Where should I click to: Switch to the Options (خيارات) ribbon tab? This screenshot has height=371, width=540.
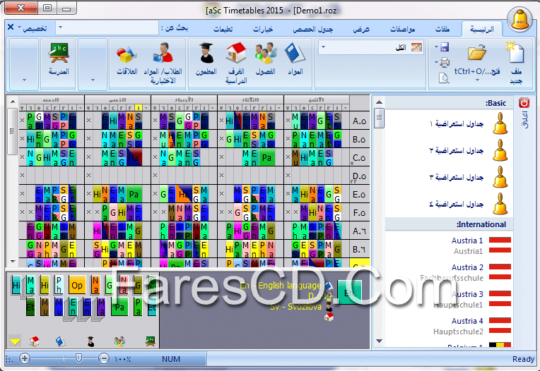point(263,29)
